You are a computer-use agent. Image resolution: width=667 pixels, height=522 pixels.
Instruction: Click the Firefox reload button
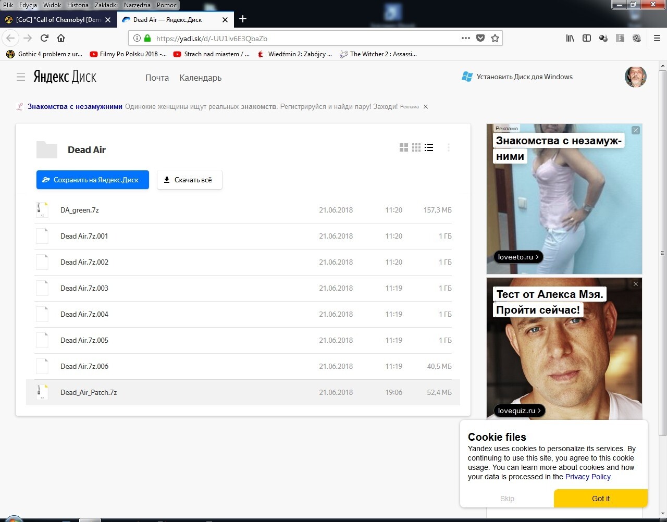point(45,38)
